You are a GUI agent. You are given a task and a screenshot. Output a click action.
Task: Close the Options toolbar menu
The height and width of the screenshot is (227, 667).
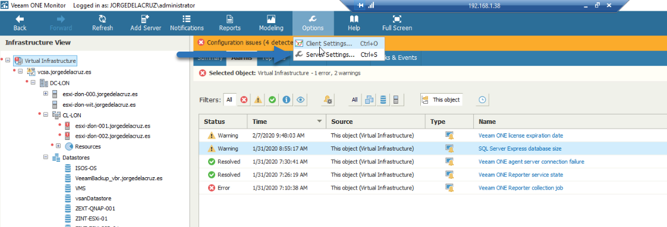pos(313,23)
